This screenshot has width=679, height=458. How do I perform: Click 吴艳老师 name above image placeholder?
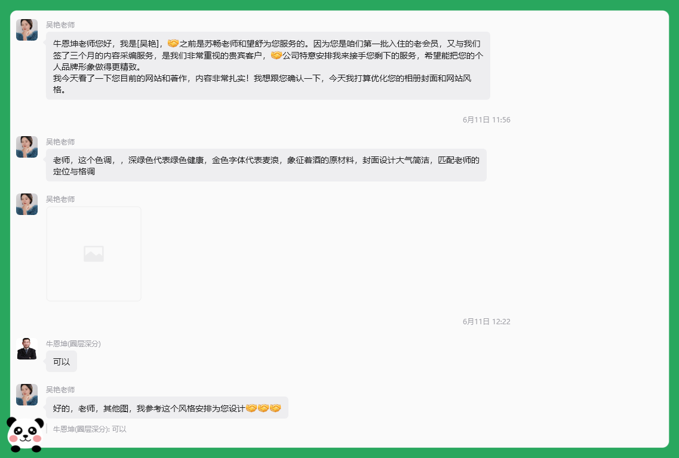point(60,199)
